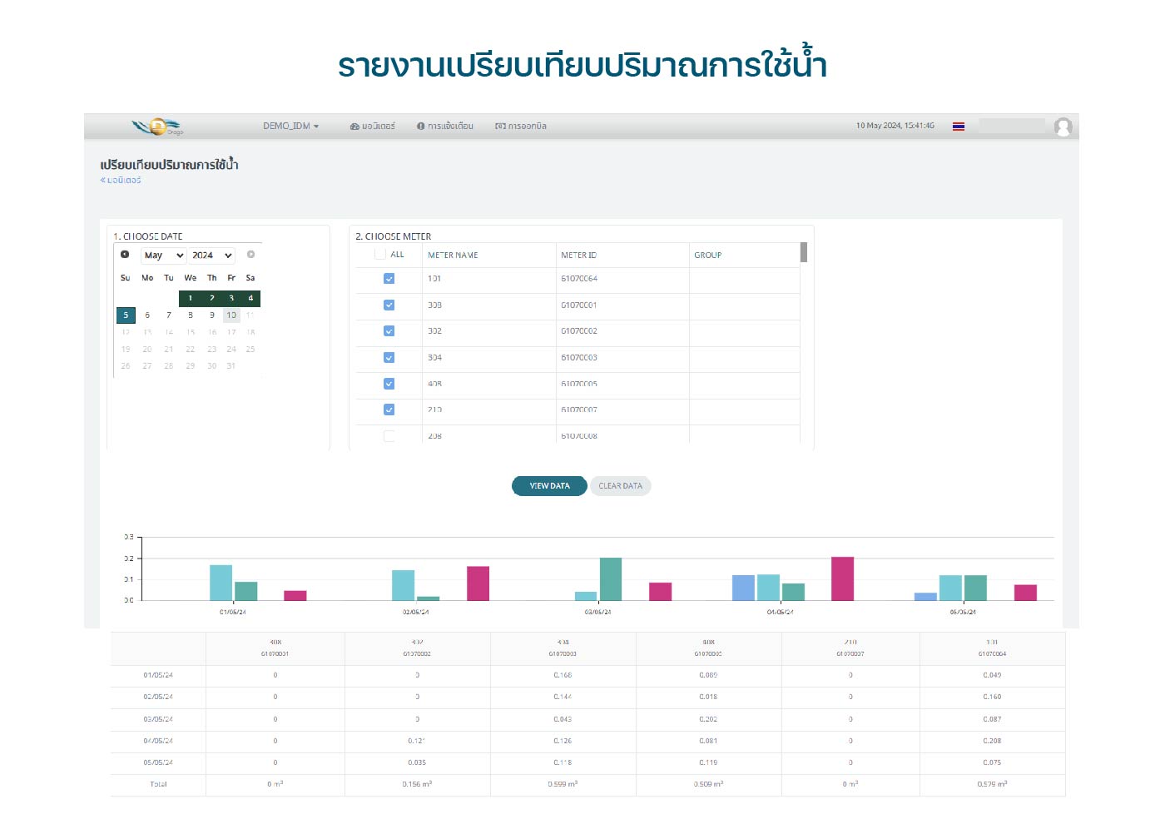Uncheck the checkbox for meter 61070064
This screenshot has width=1165, height=834.
pyautogui.click(x=389, y=279)
